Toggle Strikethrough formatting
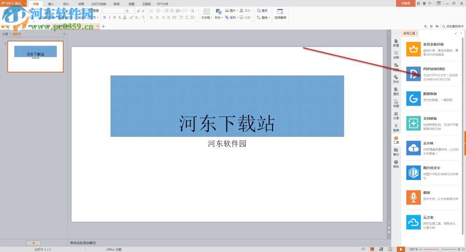 (x=120, y=18)
